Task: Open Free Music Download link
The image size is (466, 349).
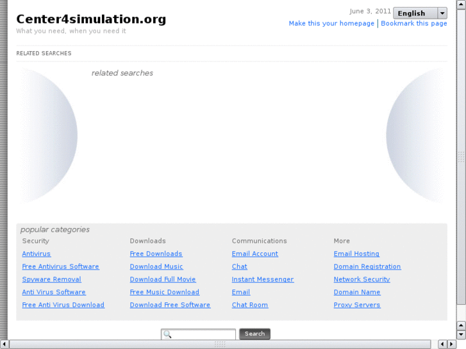Action: click(x=165, y=292)
